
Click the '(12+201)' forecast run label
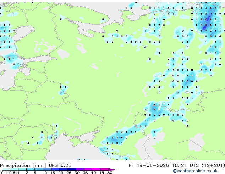pyautogui.click(x=213, y=165)
